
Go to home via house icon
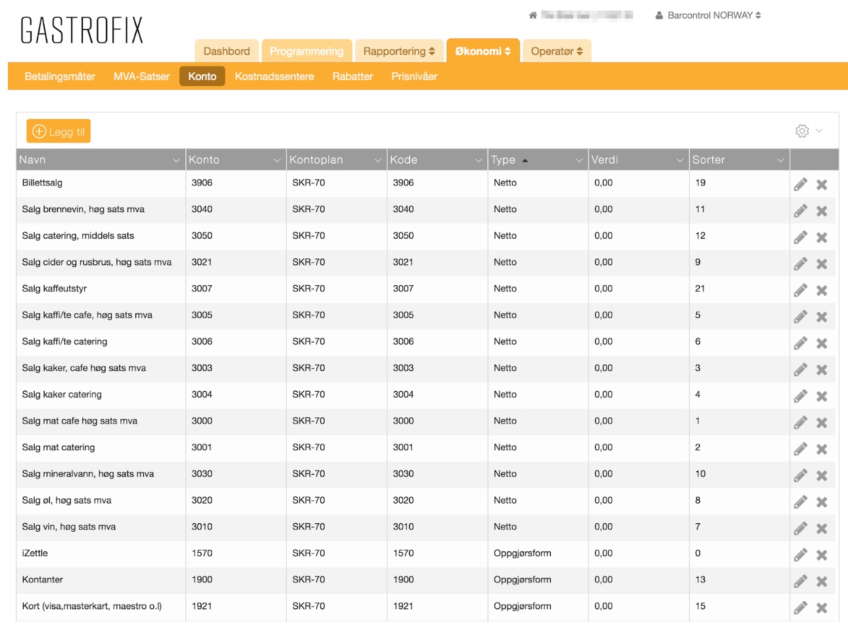[x=533, y=15]
